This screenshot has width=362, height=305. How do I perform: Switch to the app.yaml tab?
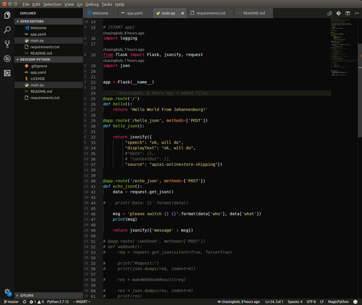pyautogui.click(x=135, y=13)
